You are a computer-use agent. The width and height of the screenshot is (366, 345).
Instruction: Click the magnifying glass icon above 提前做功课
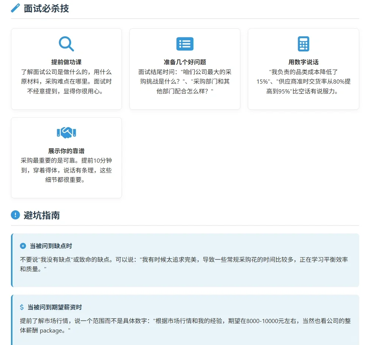point(66,43)
